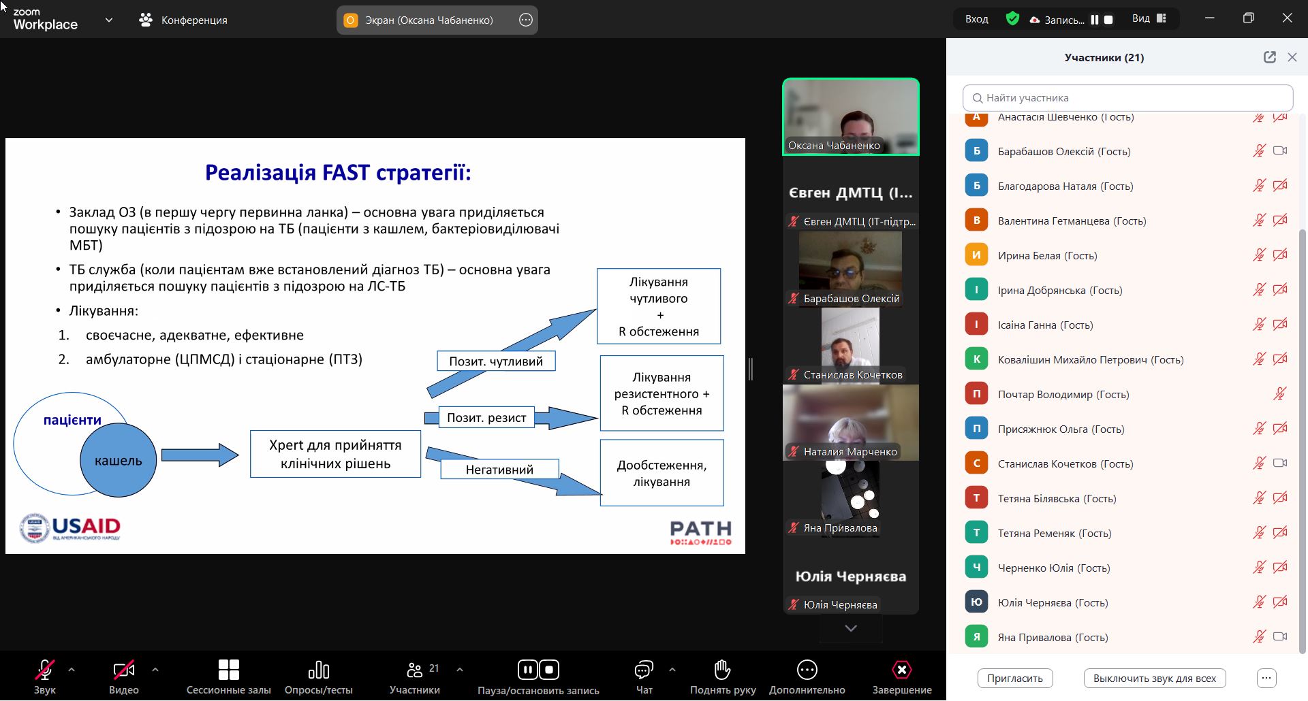Screen dimensions: 1308x701
Task: Expand audio options arrow next to Звук
Action: pos(72,670)
